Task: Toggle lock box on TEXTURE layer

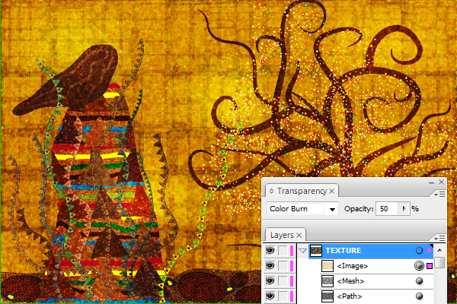Action: [283, 251]
